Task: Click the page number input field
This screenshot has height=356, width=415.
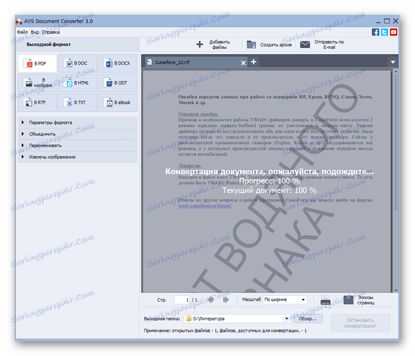Action: coord(182,300)
